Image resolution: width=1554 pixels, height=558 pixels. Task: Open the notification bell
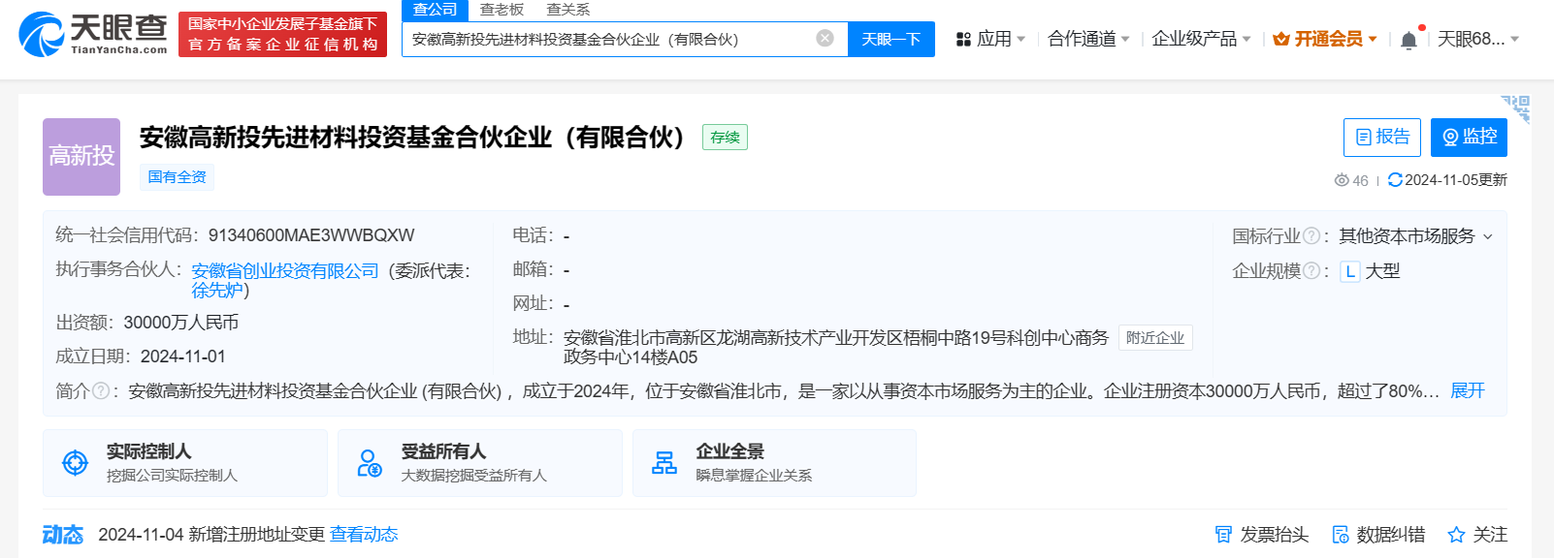1408,40
